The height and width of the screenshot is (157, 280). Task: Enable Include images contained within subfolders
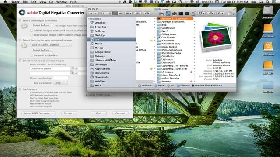pos(31,31)
